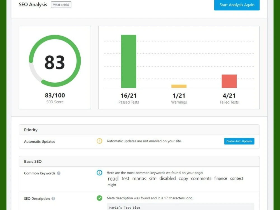This screenshot has width=280, height=210.
Task: Click the keyword 'finance'
Action: [221, 178]
